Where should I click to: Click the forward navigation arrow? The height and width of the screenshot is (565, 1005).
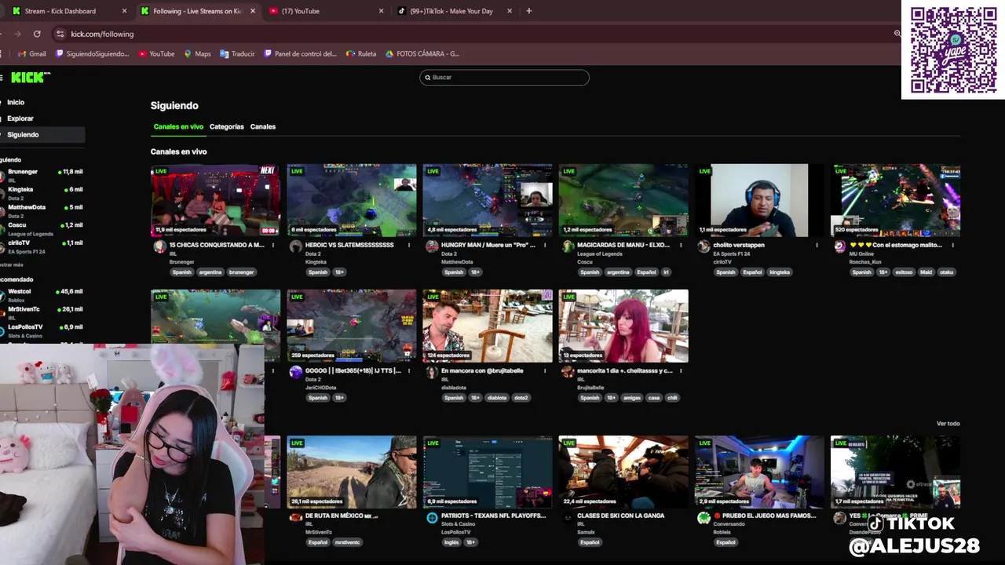tap(17, 34)
